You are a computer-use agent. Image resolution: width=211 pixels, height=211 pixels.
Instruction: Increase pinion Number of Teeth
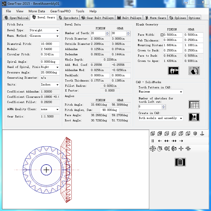[107, 32]
